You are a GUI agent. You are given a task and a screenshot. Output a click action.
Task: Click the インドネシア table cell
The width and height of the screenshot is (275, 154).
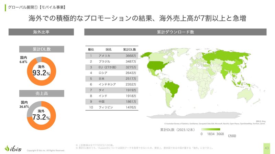coord(107,84)
